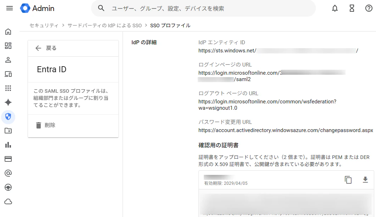
Task: Open the notifications bell
Action: click(x=335, y=8)
